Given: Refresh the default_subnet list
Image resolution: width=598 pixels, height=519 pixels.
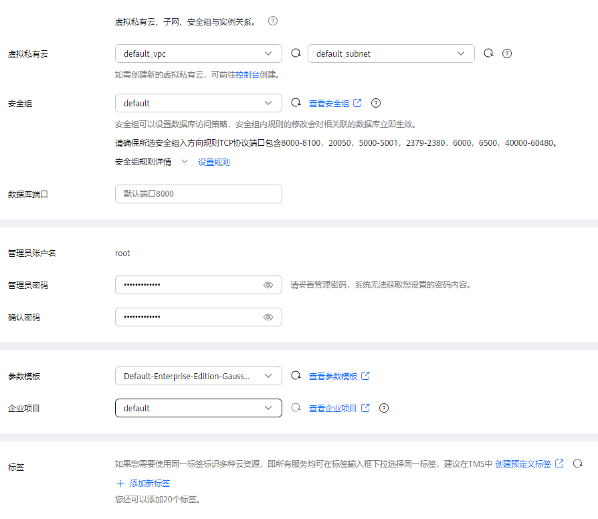Looking at the screenshot, I should (488, 53).
